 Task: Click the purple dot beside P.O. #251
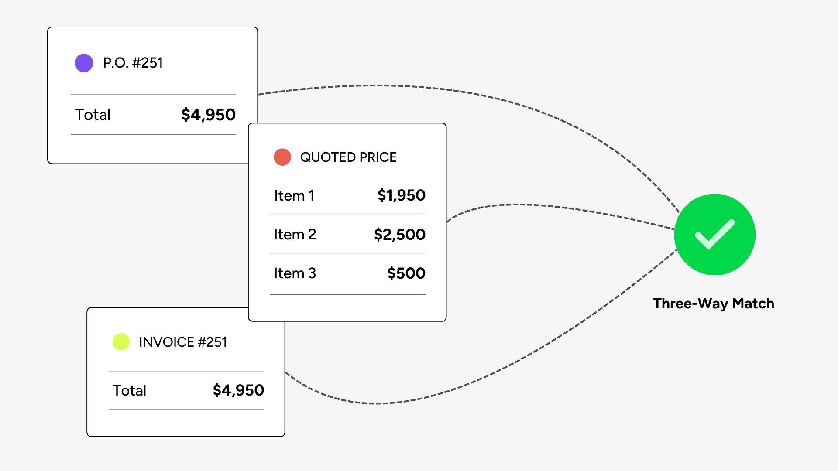[x=84, y=63]
